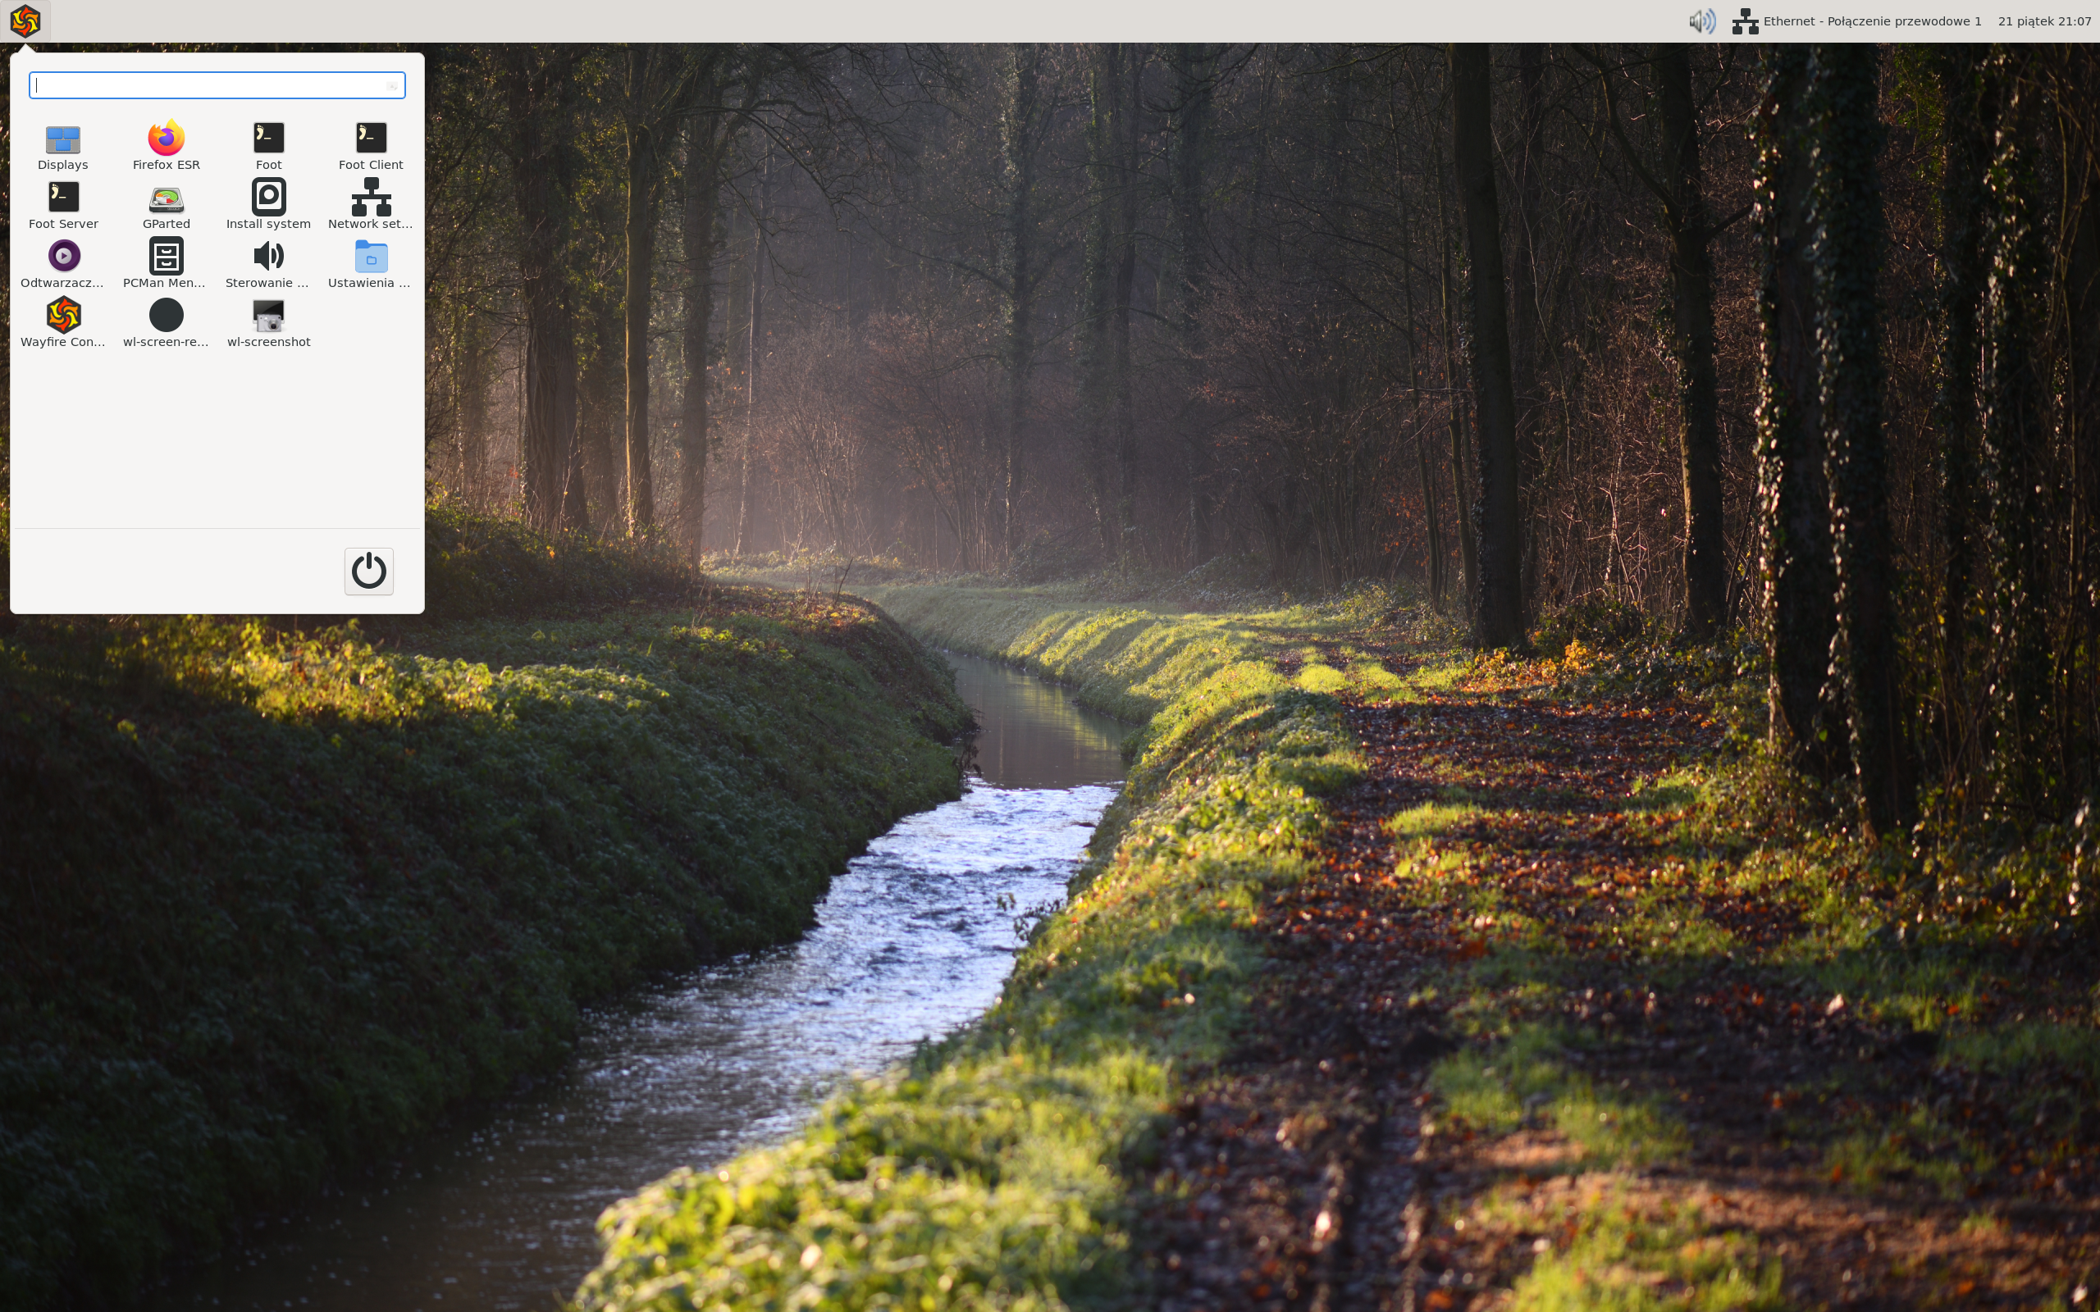Open the Odtwarzacz media player
The image size is (2100, 1312).
(63, 265)
